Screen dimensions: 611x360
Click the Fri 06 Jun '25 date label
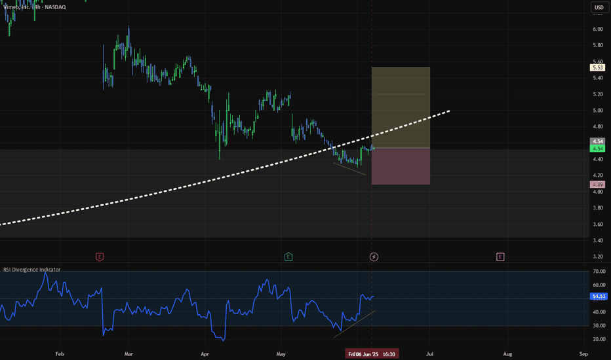click(x=372, y=354)
